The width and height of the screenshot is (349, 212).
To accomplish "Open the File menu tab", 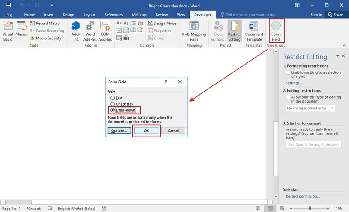I will 9,15.
